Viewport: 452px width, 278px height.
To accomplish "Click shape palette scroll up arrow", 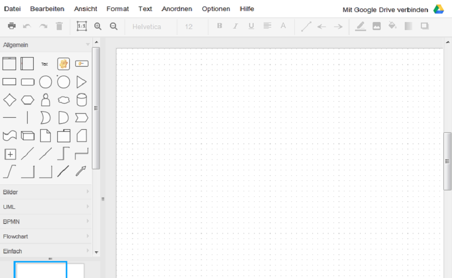I will (x=96, y=42).
